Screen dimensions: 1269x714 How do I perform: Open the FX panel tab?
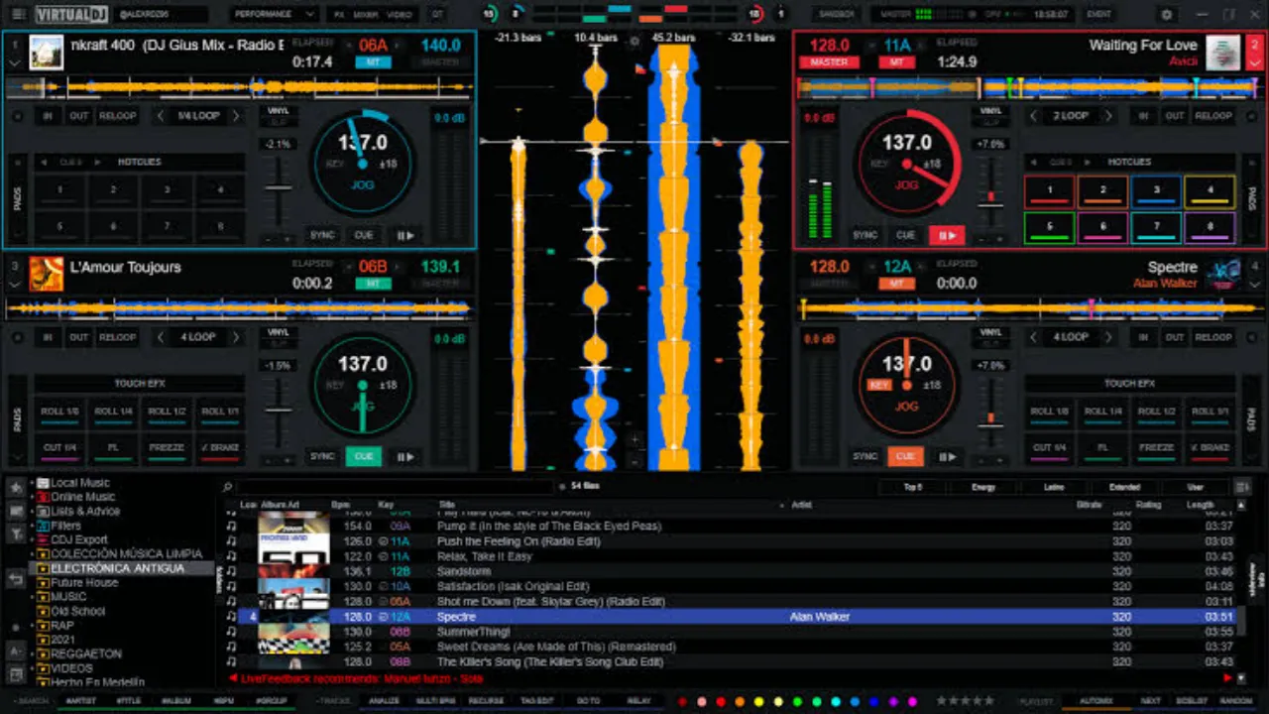click(339, 15)
